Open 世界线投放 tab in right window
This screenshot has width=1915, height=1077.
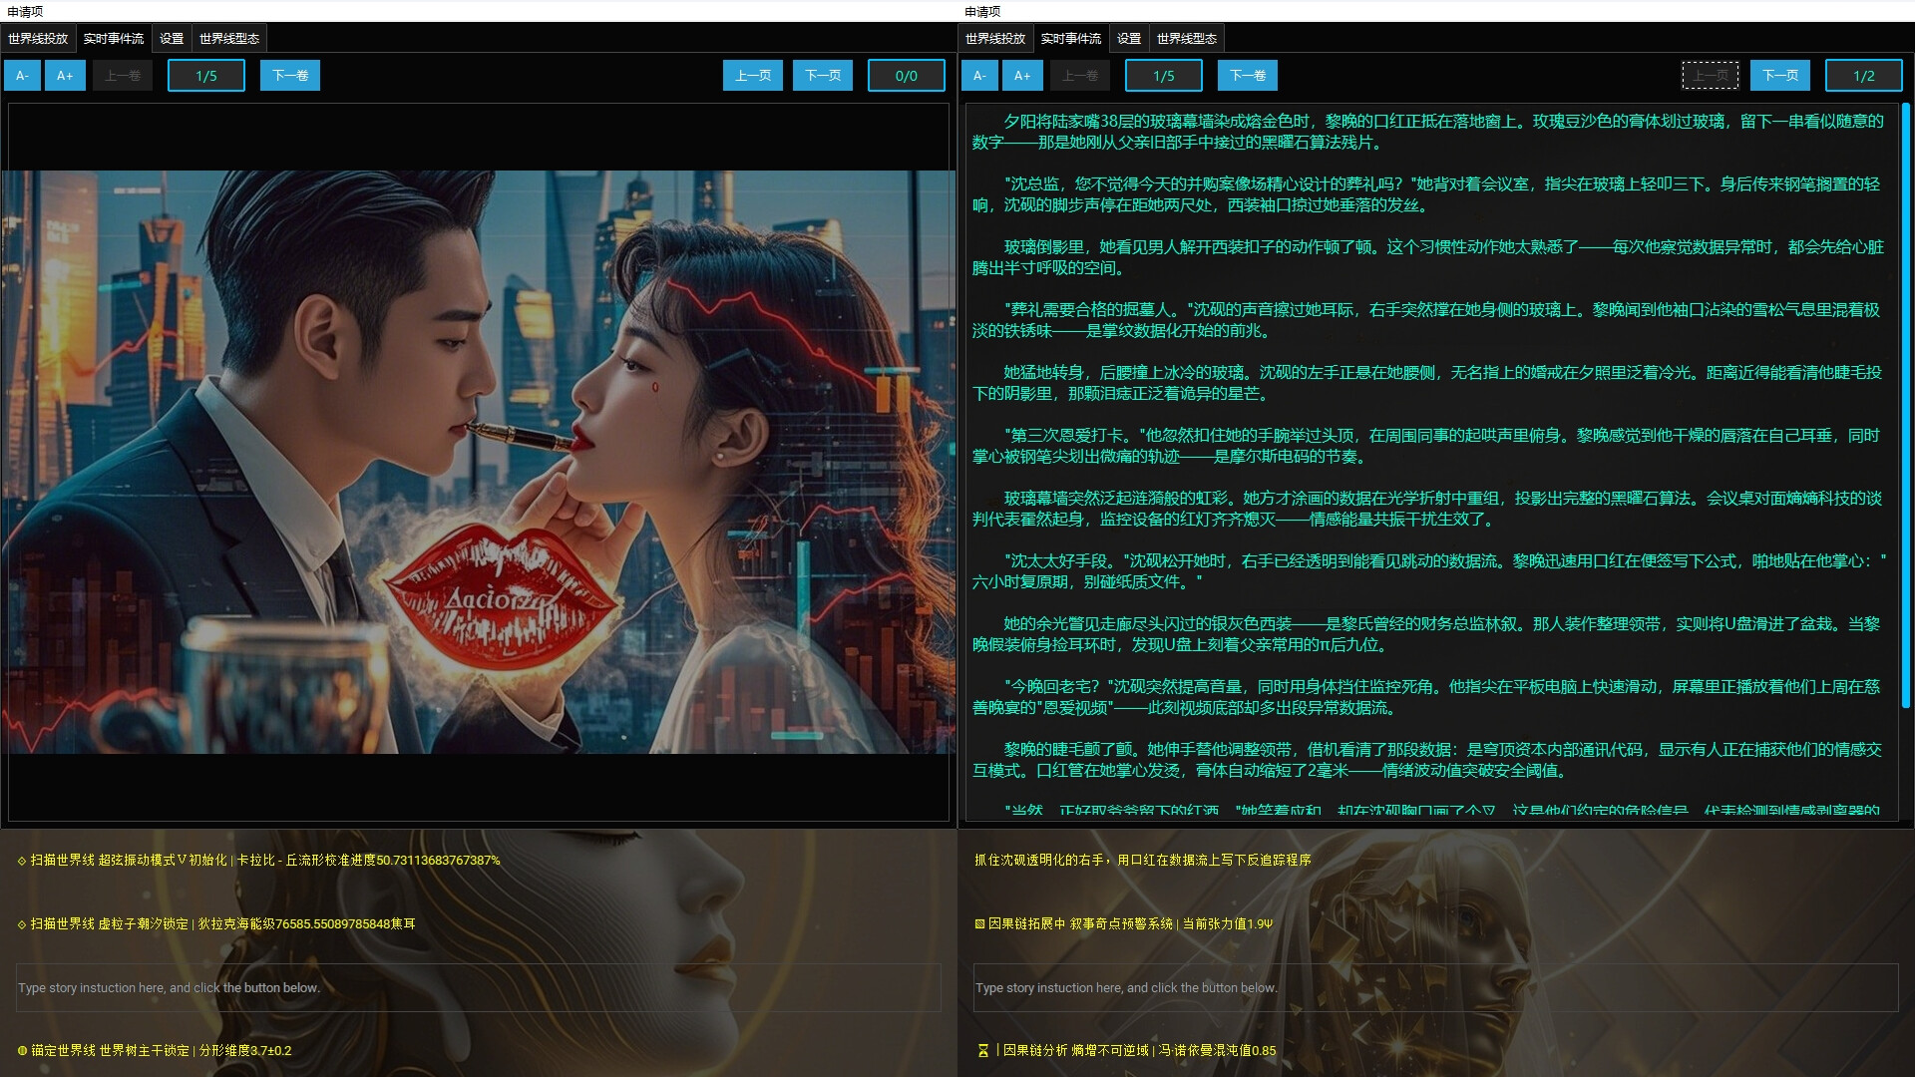pyautogui.click(x=995, y=39)
